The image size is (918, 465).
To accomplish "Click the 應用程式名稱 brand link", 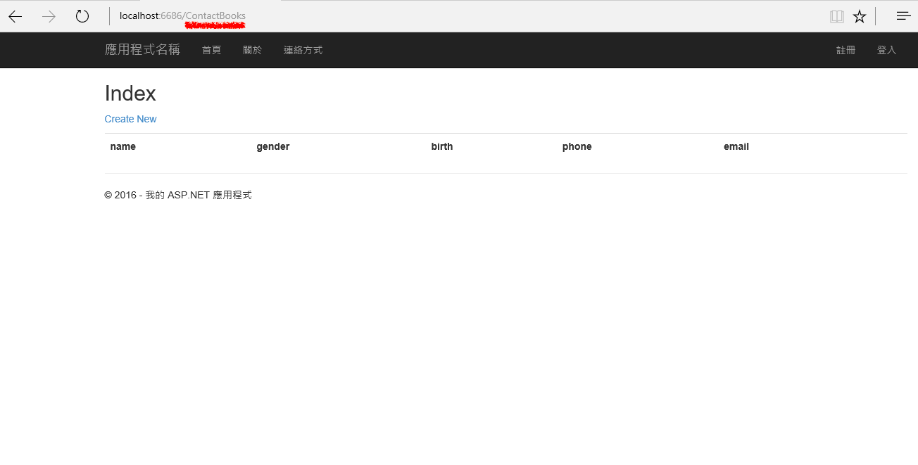I will (142, 50).
